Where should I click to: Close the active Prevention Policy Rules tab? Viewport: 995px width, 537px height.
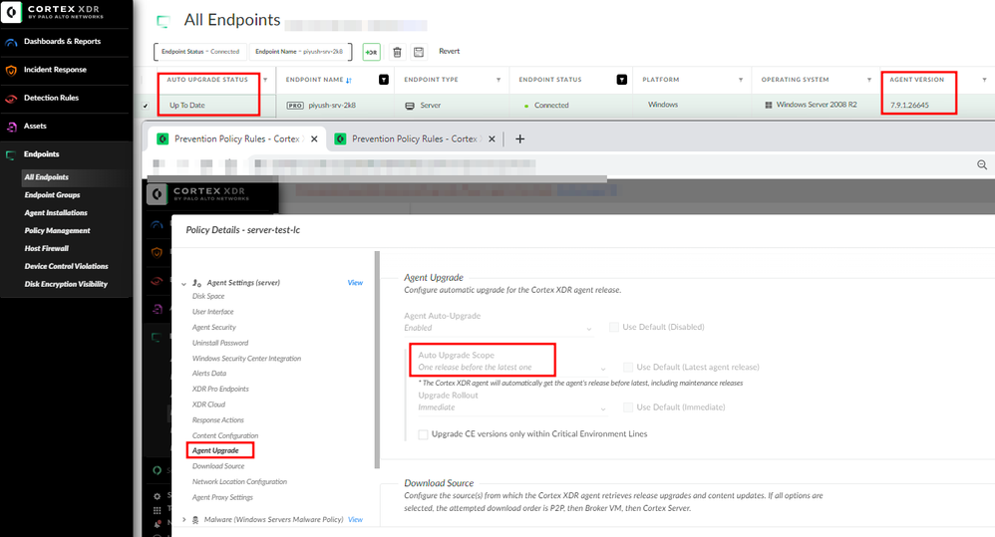[314, 138]
